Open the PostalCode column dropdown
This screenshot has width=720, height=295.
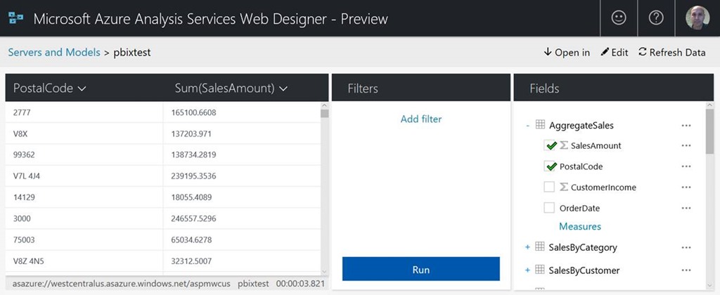click(x=82, y=88)
